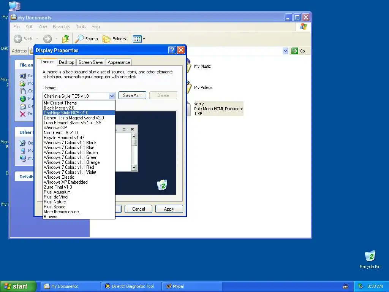Click the Cancel button in Display Properties
This screenshot has width=389, height=292.
pos(138,209)
